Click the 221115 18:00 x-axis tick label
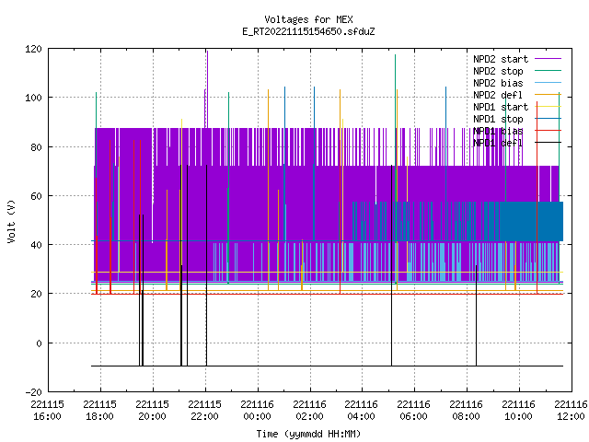 100,411
